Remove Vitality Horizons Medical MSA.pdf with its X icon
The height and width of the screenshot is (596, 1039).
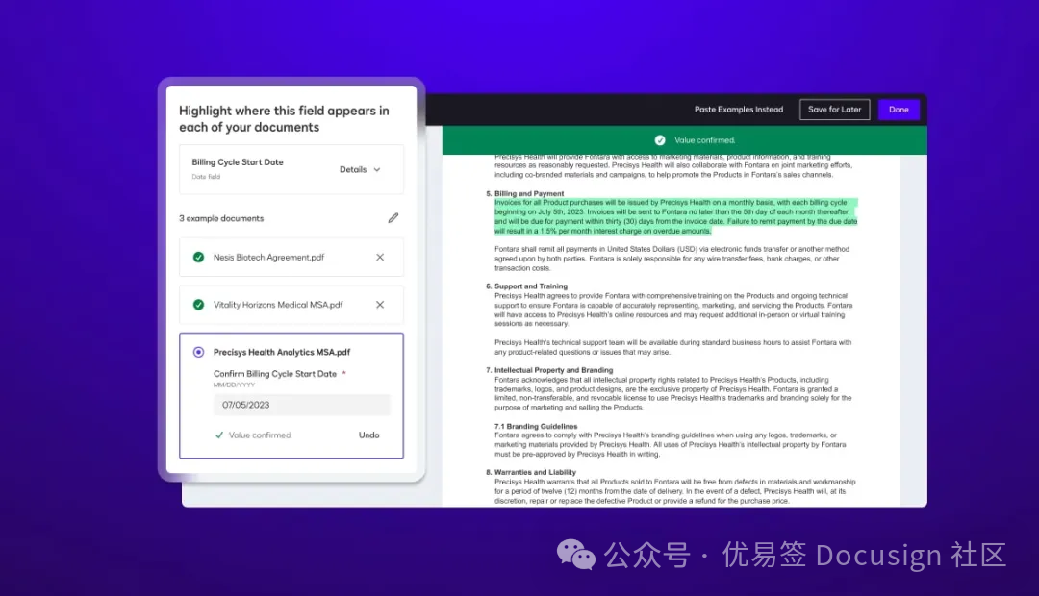[380, 305]
